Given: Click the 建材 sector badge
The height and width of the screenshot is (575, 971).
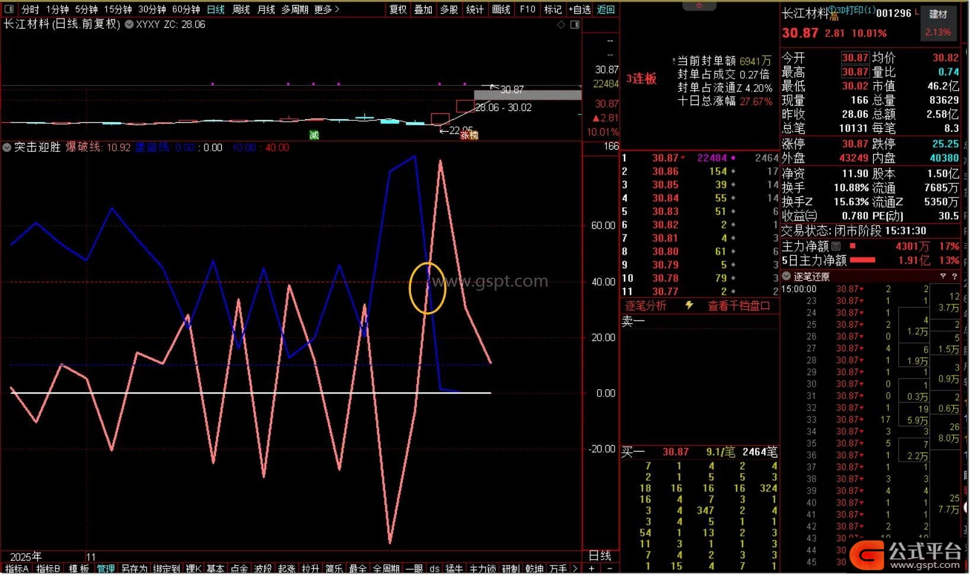Looking at the screenshot, I should point(938,14).
